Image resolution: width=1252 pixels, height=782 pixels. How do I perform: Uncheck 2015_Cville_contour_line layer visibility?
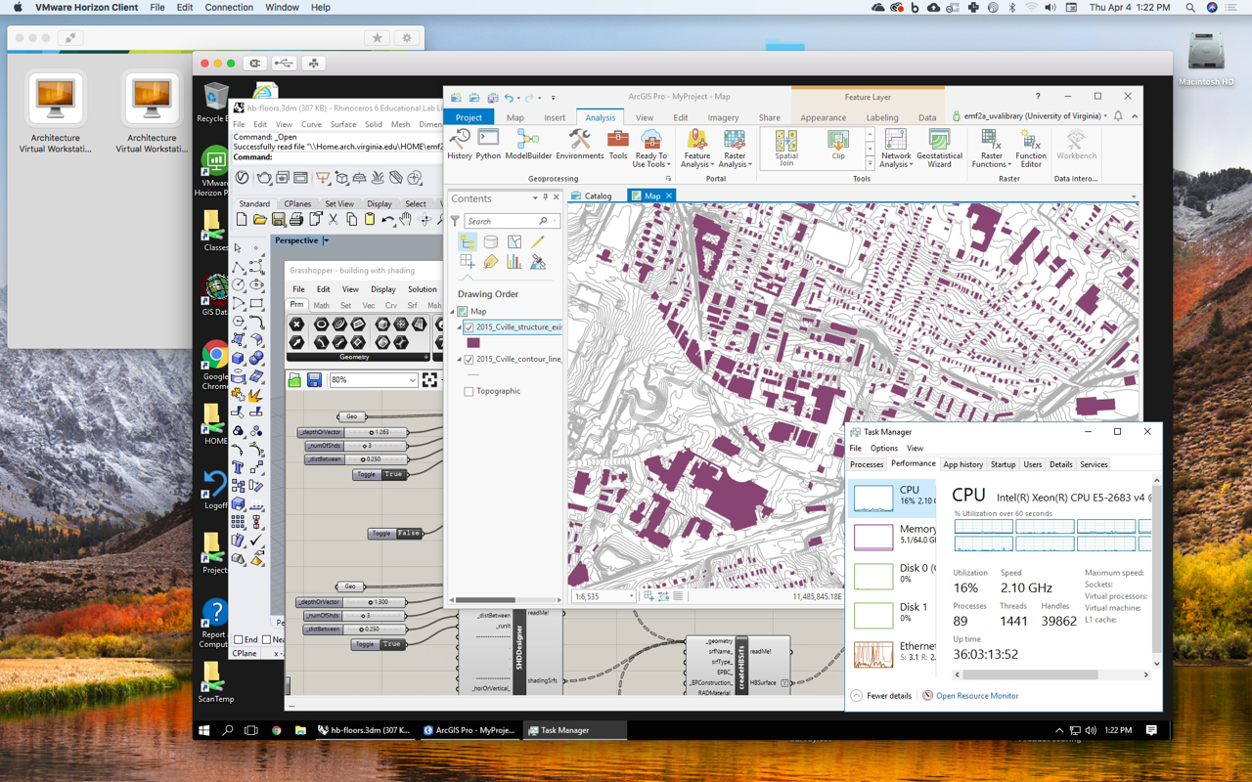point(469,359)
